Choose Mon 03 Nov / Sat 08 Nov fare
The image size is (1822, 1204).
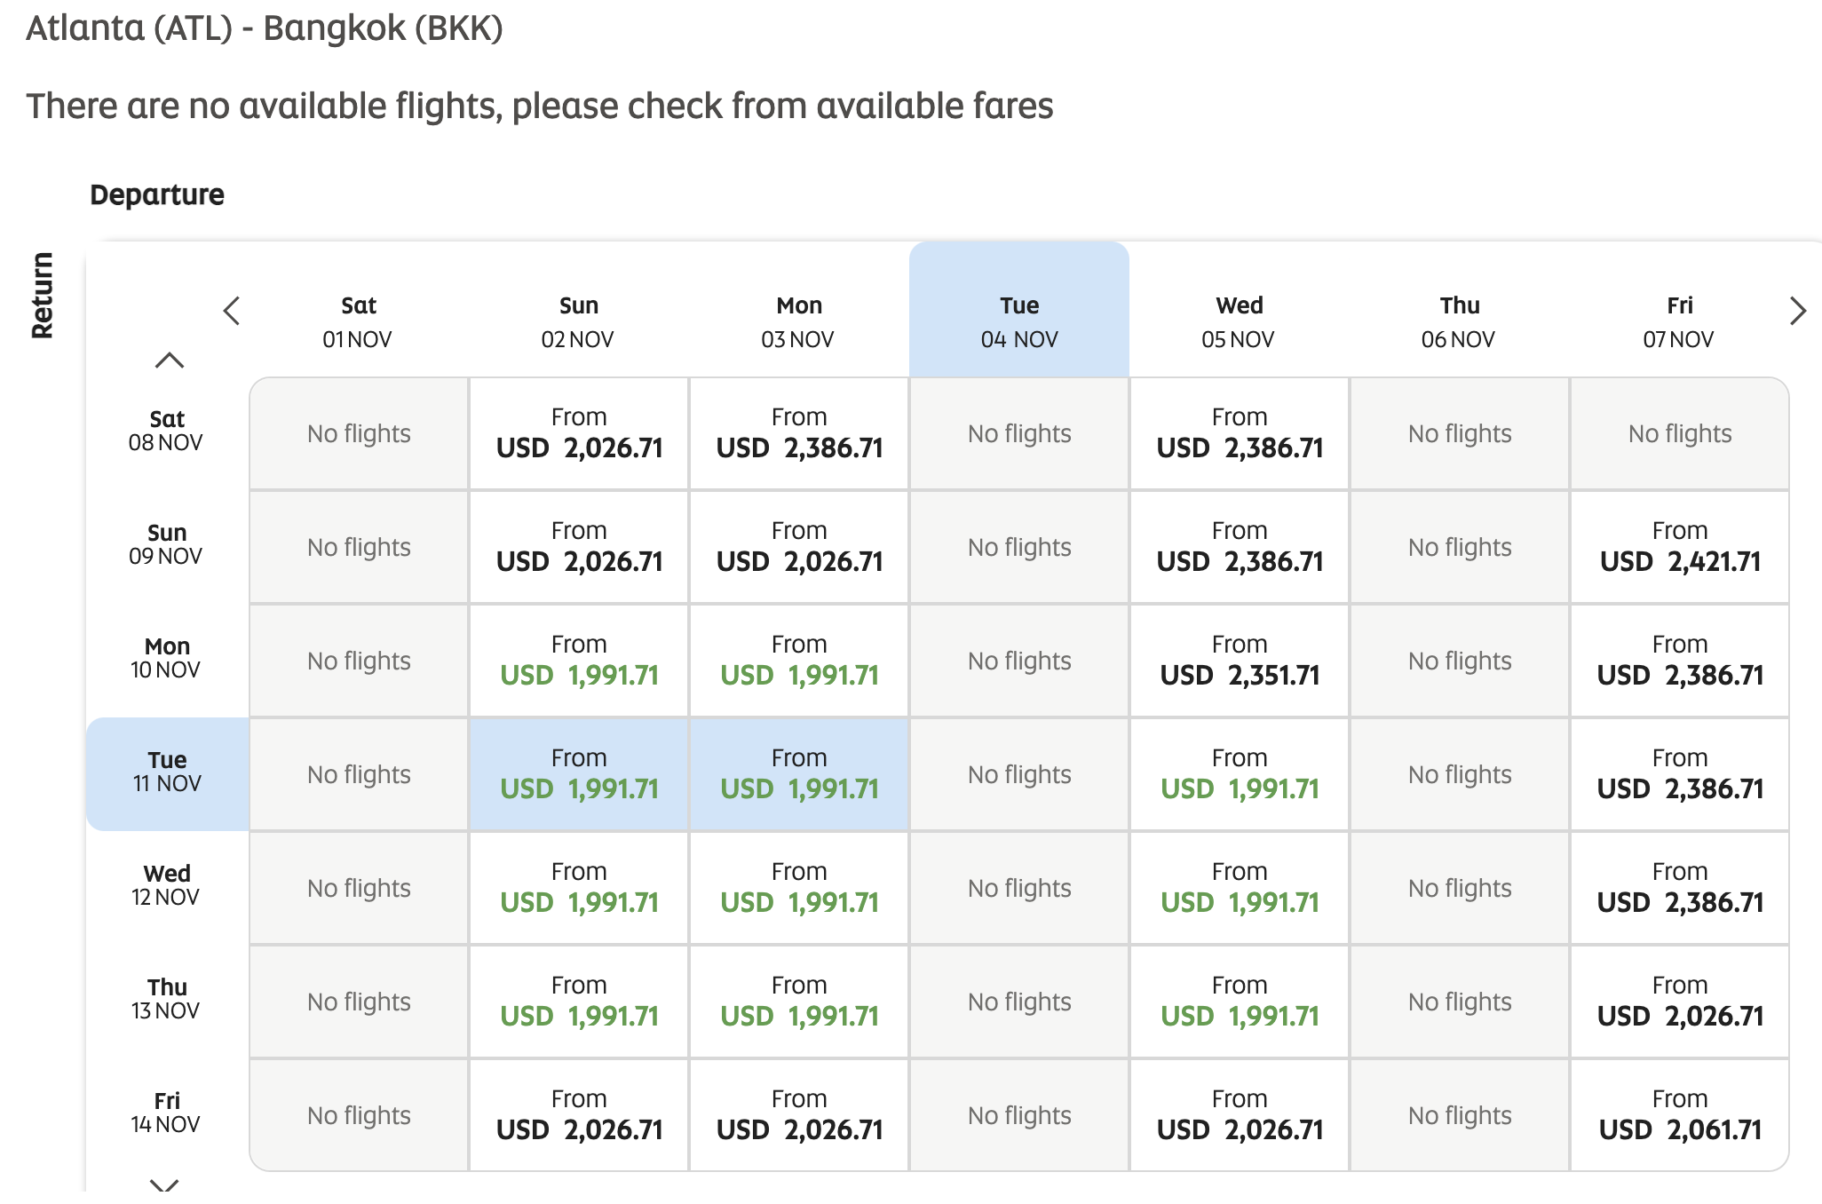click(799, 433)
